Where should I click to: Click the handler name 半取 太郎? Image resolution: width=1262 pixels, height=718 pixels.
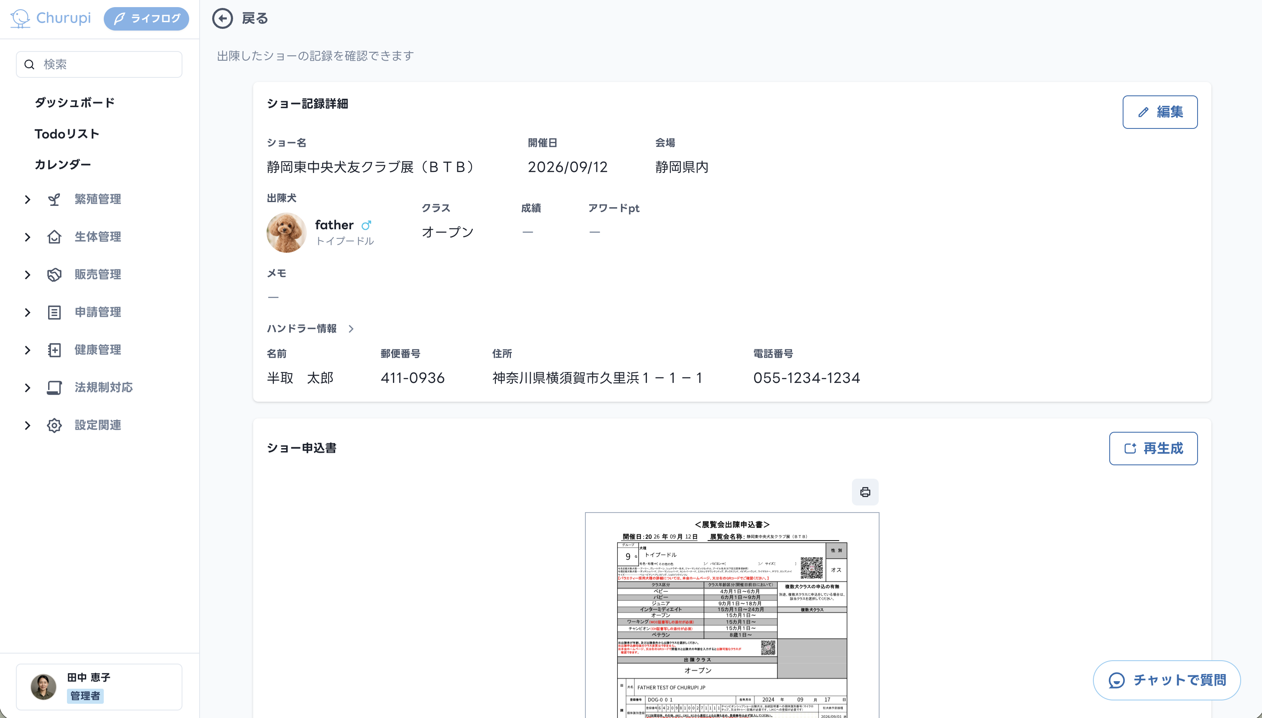point(300,378)
